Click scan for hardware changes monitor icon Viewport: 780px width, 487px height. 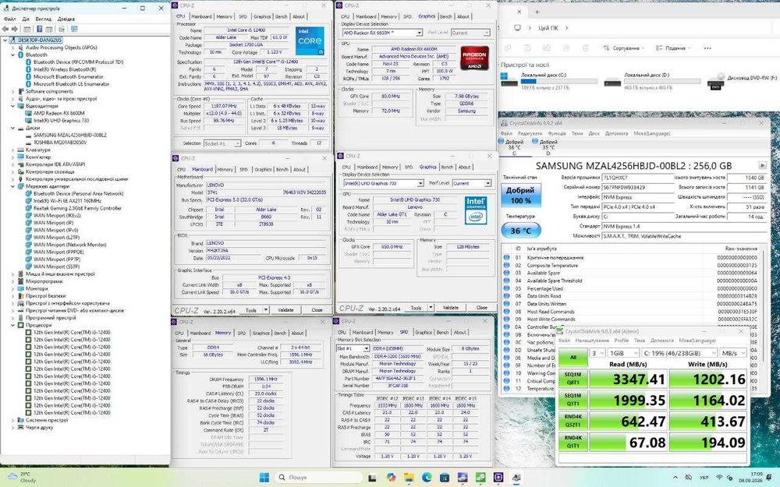click(x=74, y=29)
